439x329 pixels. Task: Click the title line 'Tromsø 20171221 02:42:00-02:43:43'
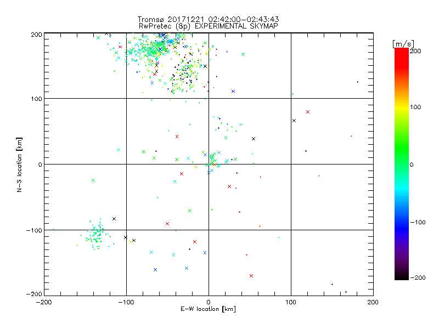click(x=208, y=19)
